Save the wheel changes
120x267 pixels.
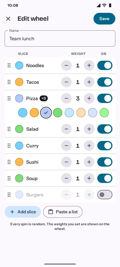(x=104, y=19)
